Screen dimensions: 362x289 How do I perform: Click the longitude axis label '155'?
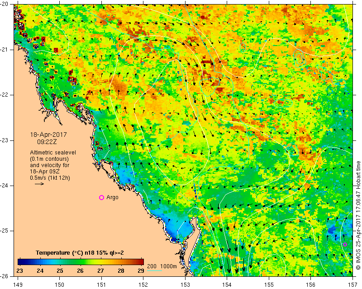pyautogui.click(x=269, y=284)
